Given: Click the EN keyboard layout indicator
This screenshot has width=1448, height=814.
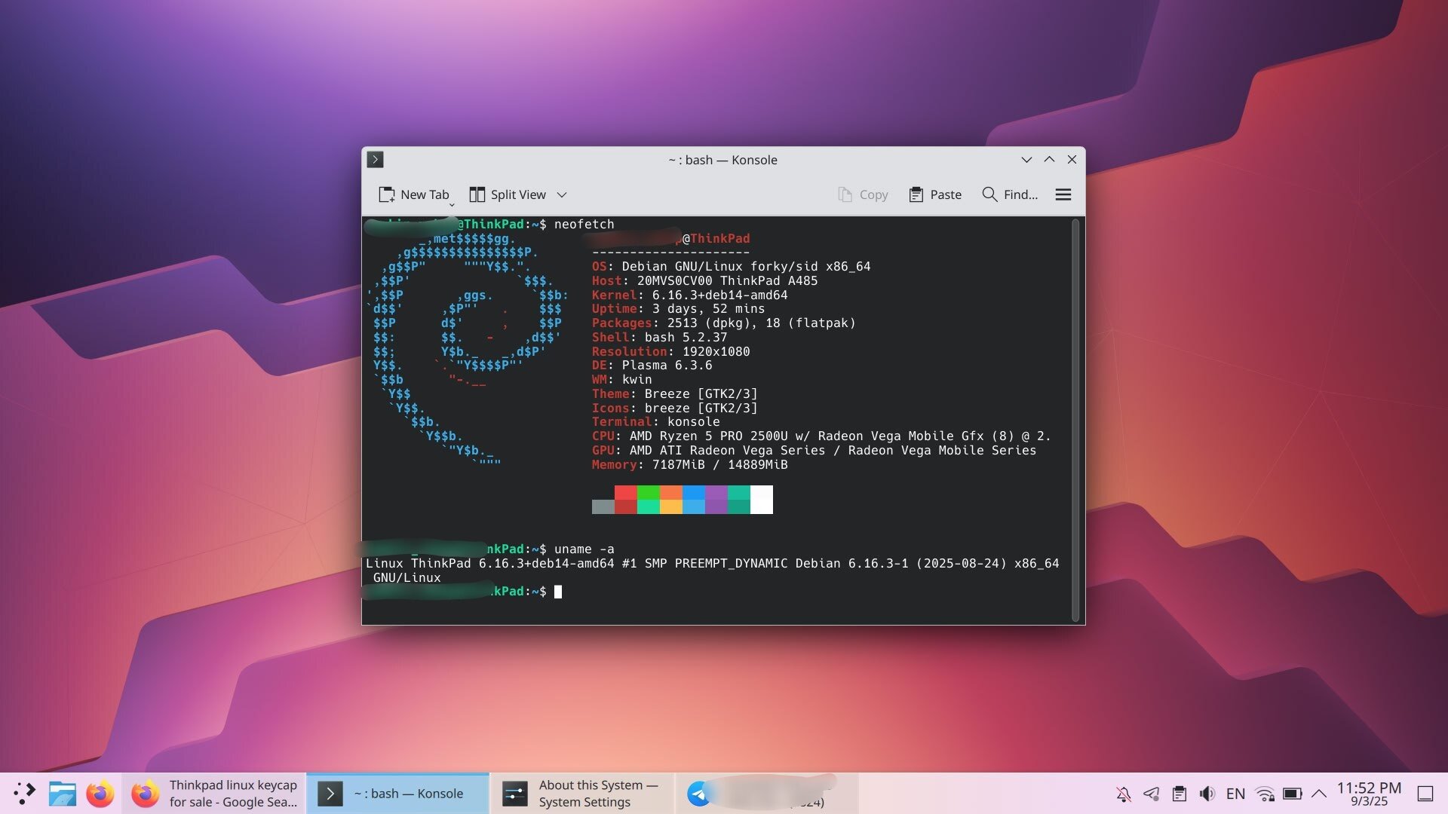Looking at the screenshot, I should pos(1235,794).
